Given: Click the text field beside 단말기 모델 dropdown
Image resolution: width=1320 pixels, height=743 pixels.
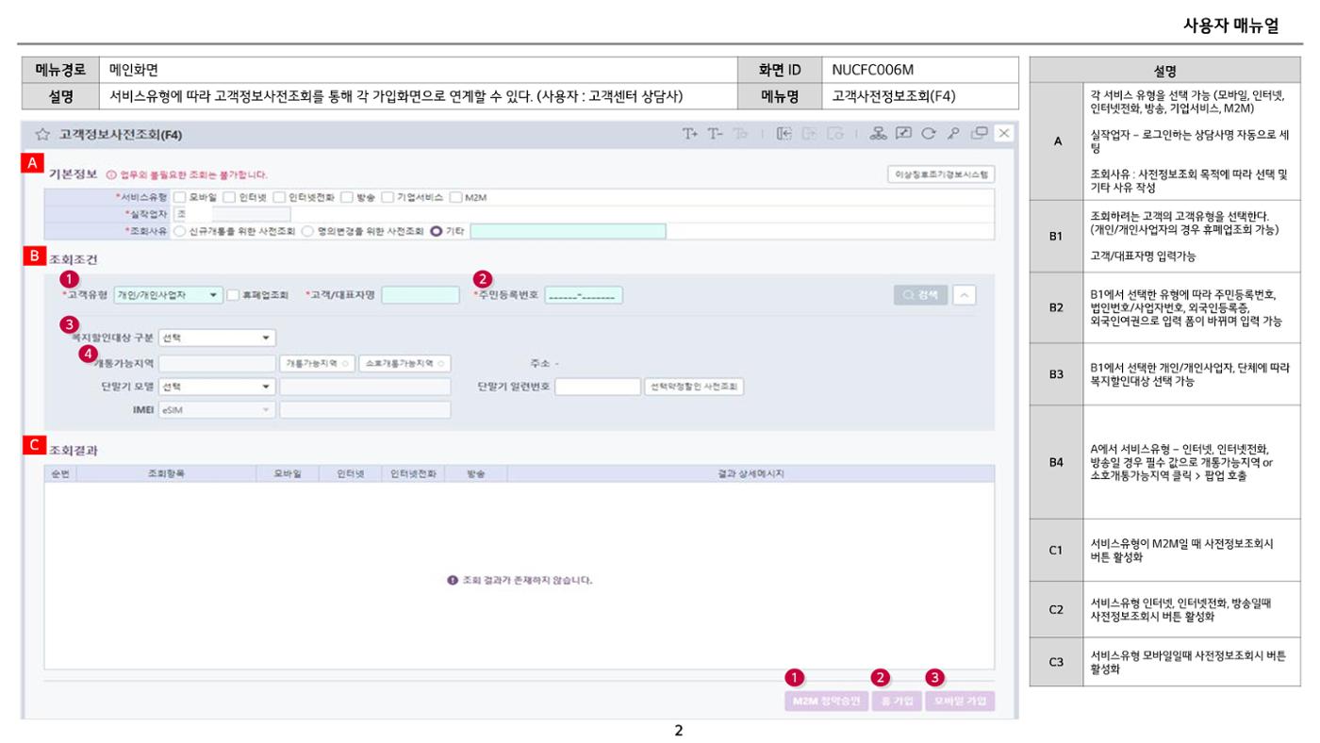Looking at the screenshot, I should (365, 386).
